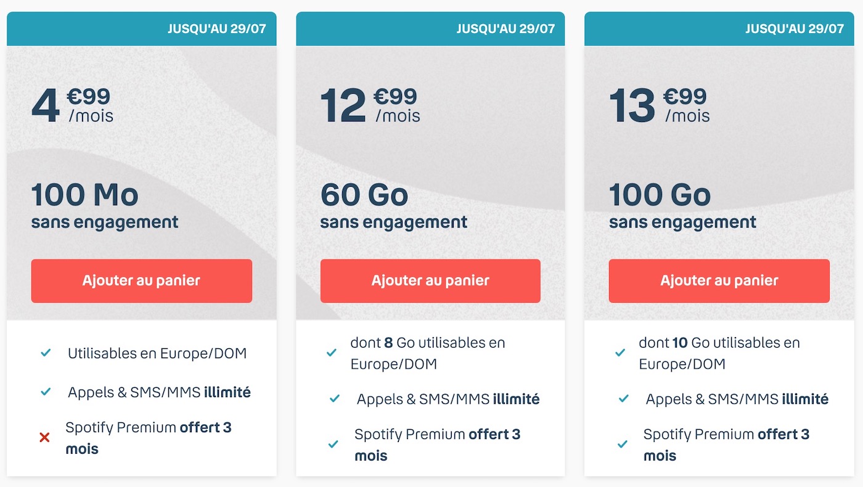
Task: Click checkmark beside 10 Go utilisables en Europe
Action: pyautogui.click(x=620, y=353)
